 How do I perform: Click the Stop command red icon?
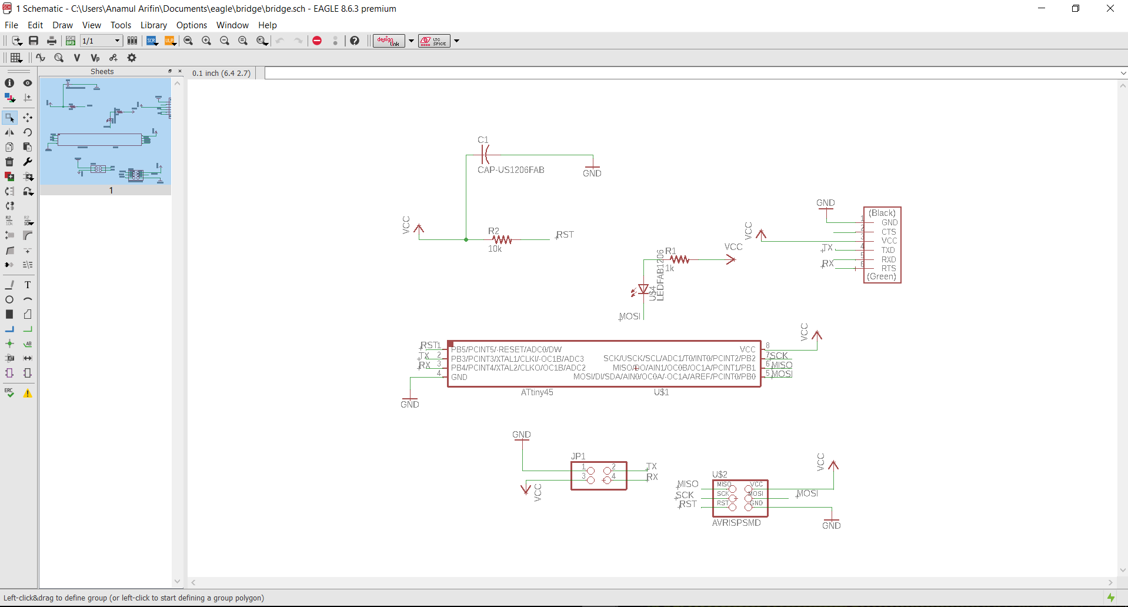point(317,41)
